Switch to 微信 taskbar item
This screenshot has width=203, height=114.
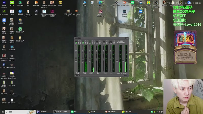(78, 112)
